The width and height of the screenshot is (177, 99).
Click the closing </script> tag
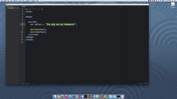tap(33, 35)
